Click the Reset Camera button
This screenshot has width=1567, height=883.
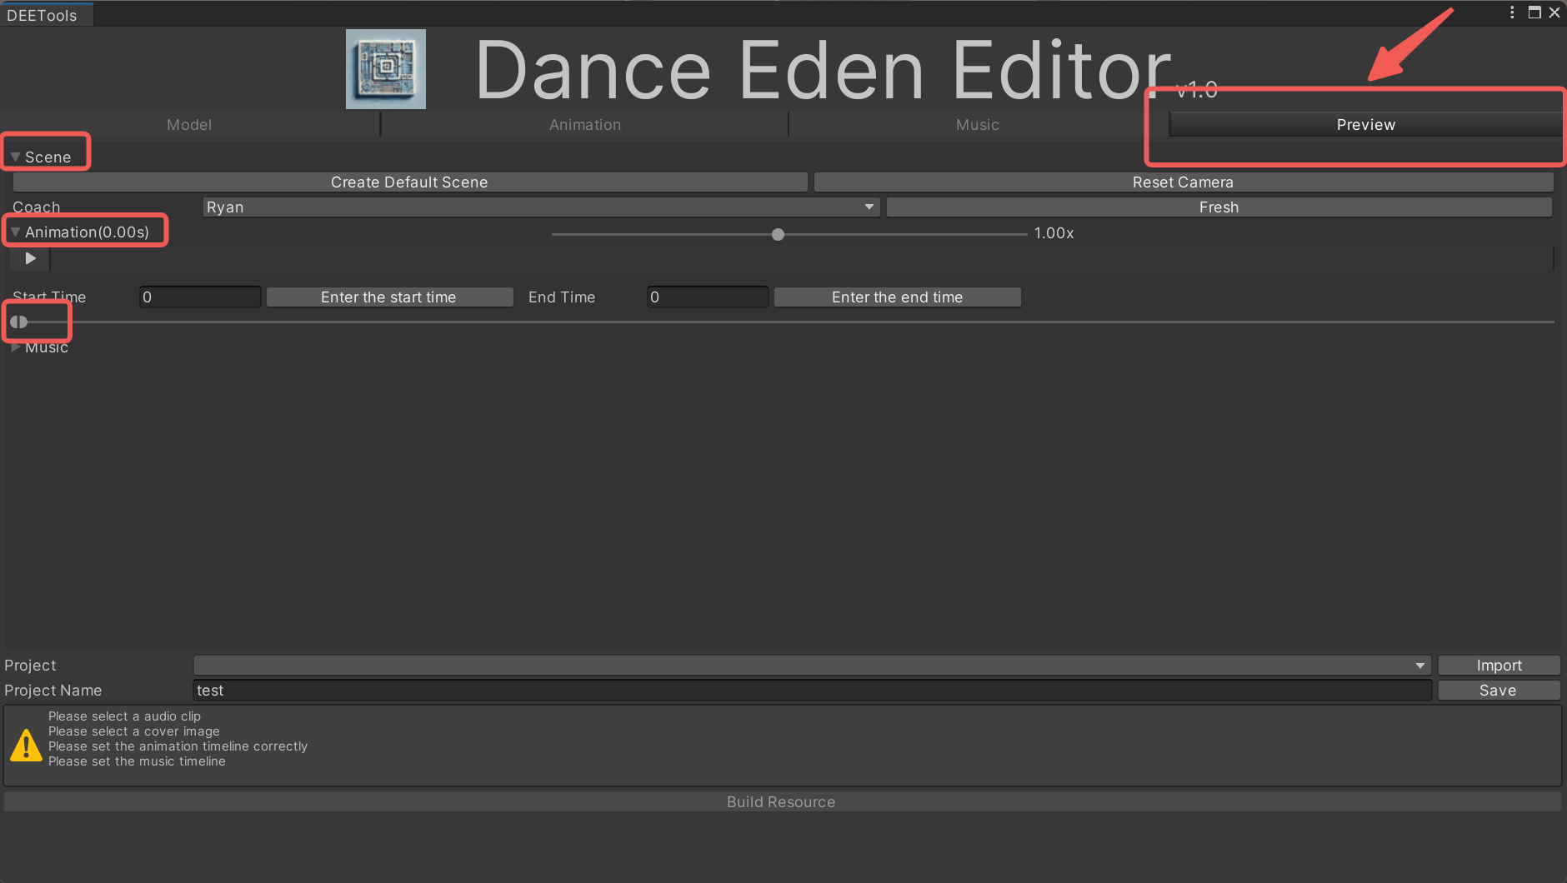[1183, 182]
